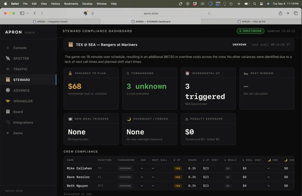Open the Incremental OT card
The image size is (302, 196).
pos(208,89)
